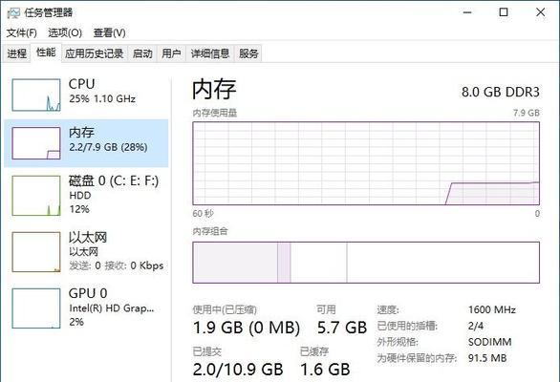This screenshot has width=560, height=382.
Task: Open the 磁盘 0 disk performance thumbnail
Action: click(x=36, y=196)
